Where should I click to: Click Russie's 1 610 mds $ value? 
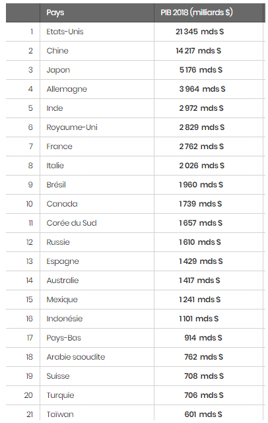coord(200,242)
